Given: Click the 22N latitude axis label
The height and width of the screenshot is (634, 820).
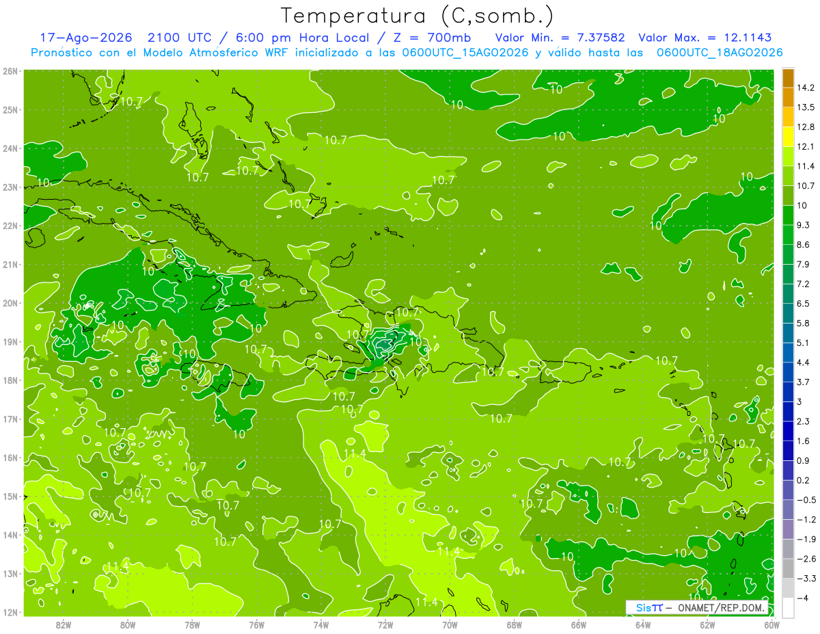Looking at the screenshot, I should click(10, 226).
